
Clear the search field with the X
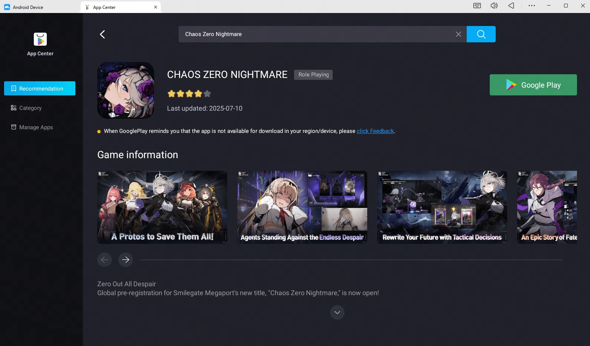[x=459, y=34]
